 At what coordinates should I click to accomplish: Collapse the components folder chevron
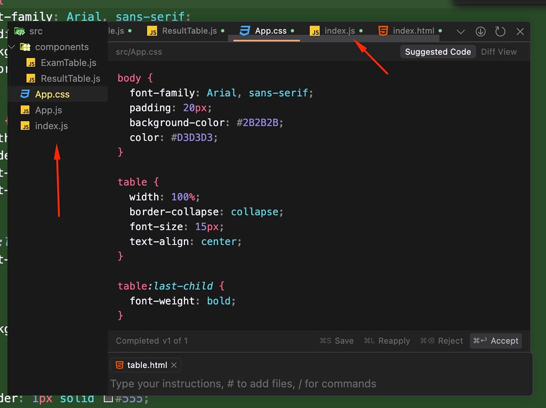point(11,47)
